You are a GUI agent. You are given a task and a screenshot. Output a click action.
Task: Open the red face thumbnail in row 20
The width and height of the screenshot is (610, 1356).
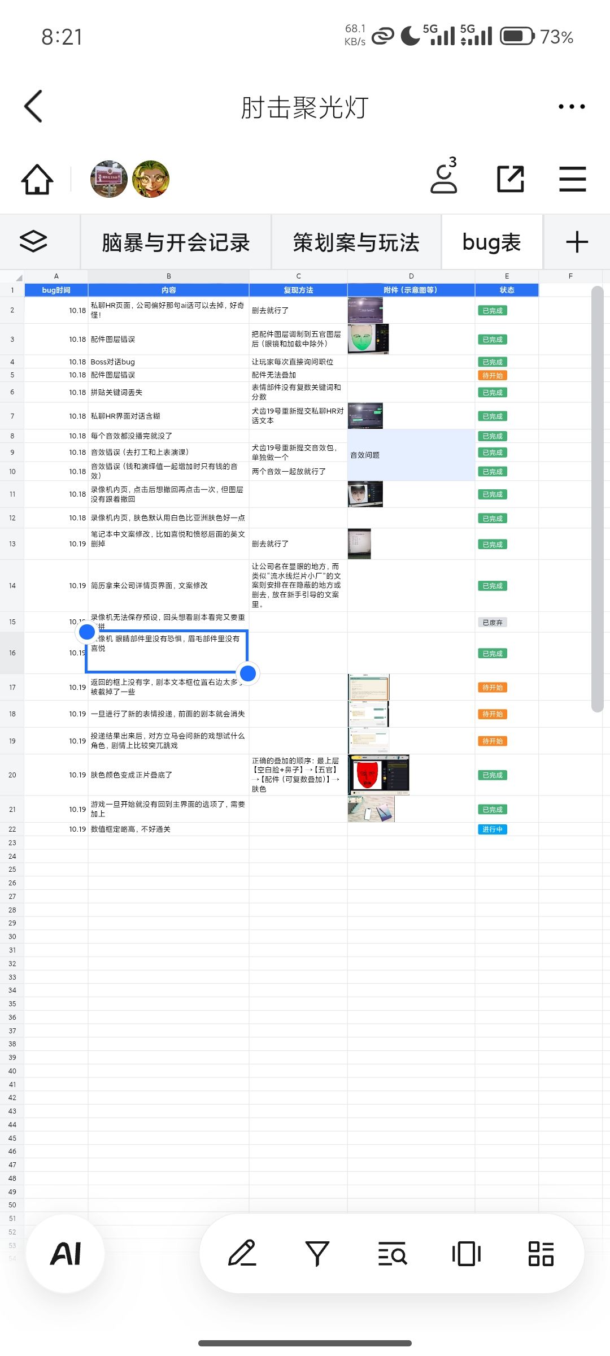tap(378, 775)
